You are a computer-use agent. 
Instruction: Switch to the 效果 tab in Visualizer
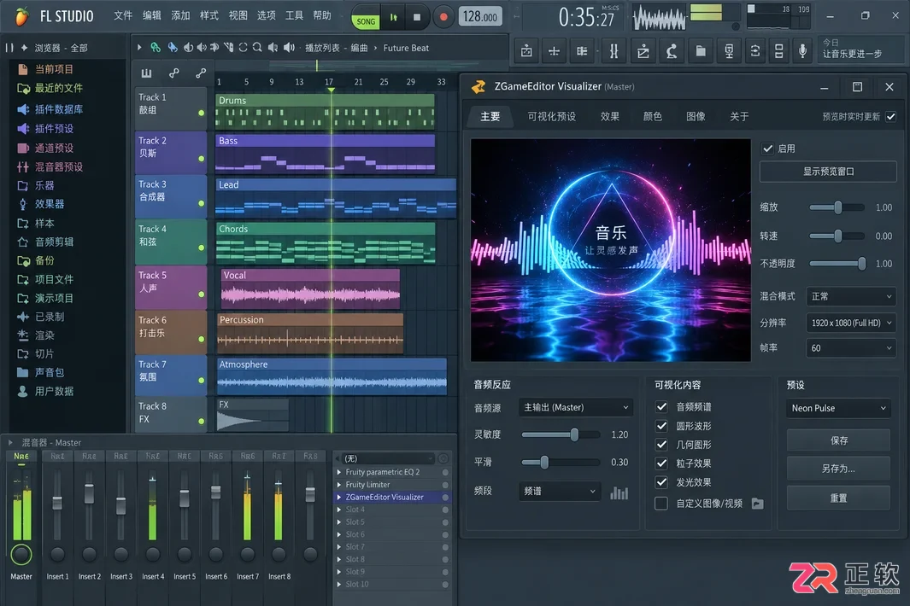click(609, 117)
